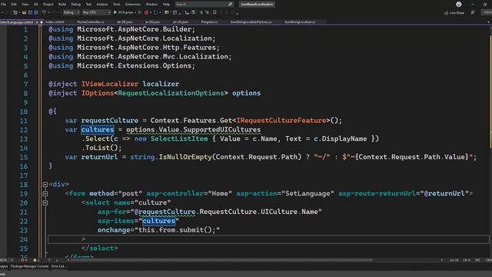Open the Any CPU platform dropdown

click(96, 12)
